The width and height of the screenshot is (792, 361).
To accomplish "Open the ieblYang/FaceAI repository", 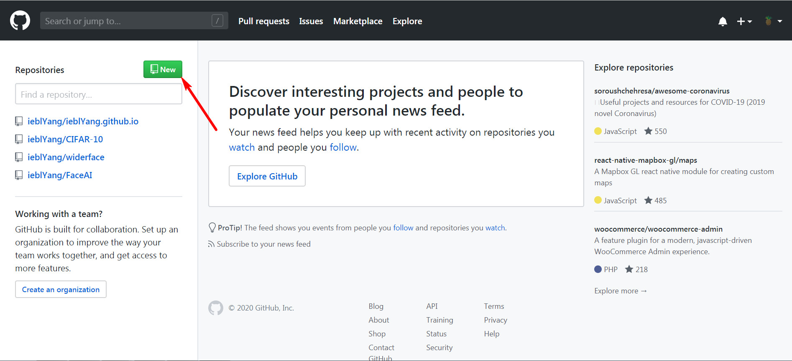I will tap(60, 175).
